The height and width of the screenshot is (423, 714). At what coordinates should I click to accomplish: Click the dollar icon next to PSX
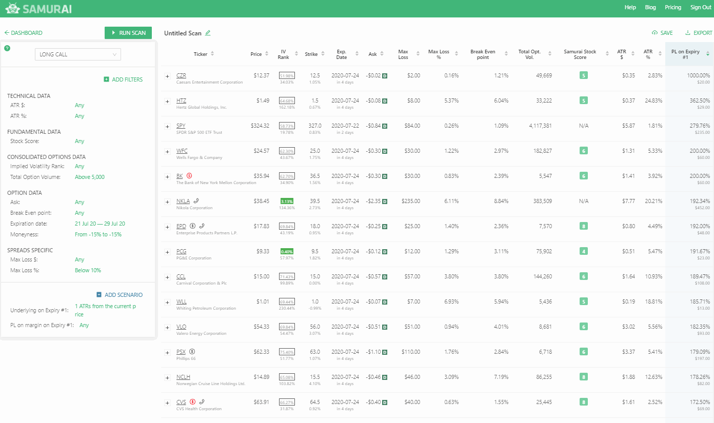click(192, 352)
